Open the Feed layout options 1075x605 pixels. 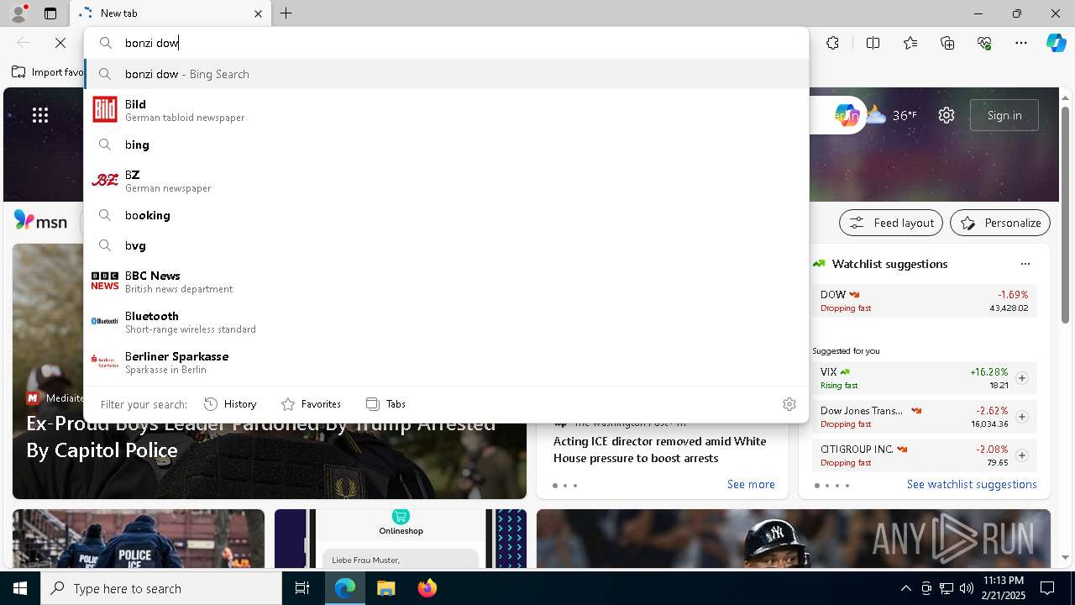point(891,223)
